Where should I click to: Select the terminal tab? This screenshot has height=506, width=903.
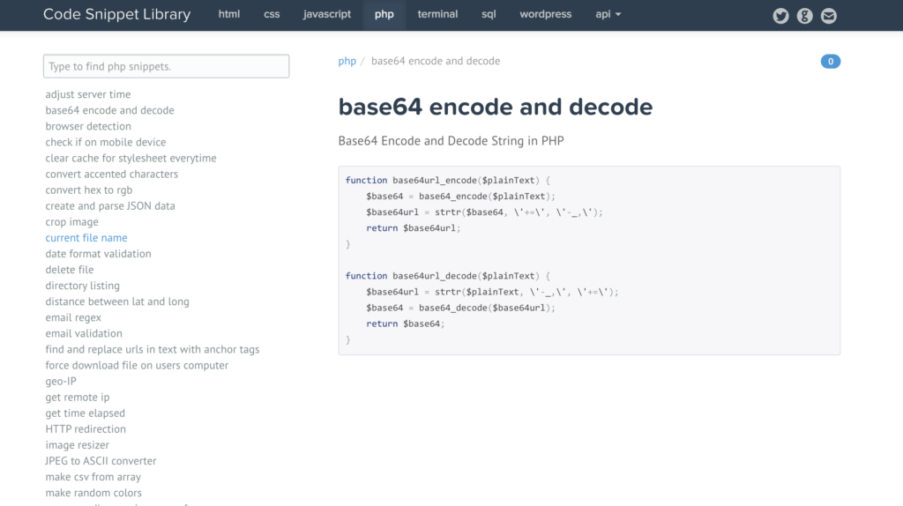click(437, 14)
